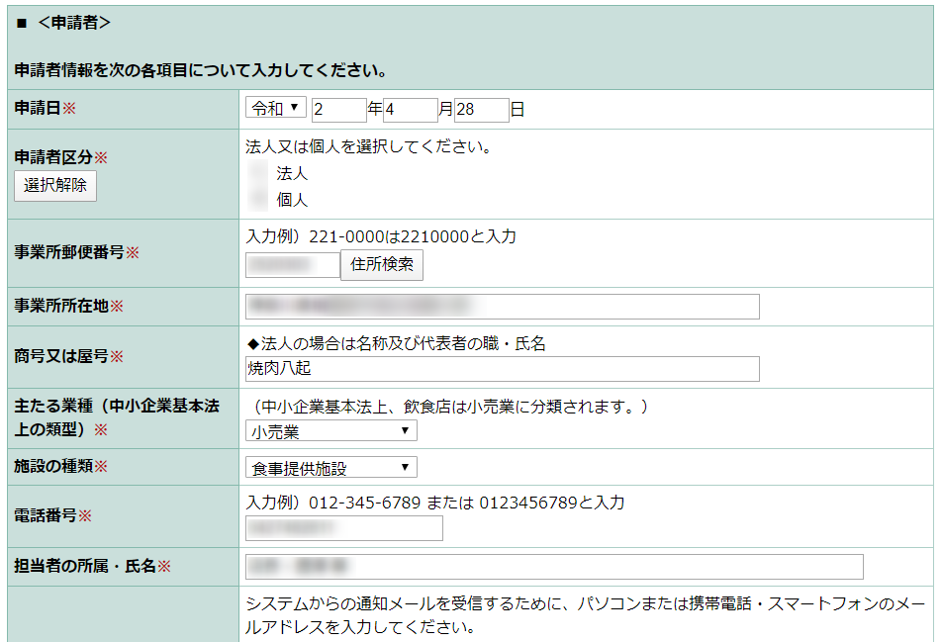Screen dimensions: 942x642
Task: Select the 法人 radio button
Action: (258, 173)
